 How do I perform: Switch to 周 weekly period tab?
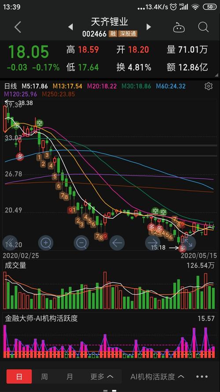click(44, 377)
